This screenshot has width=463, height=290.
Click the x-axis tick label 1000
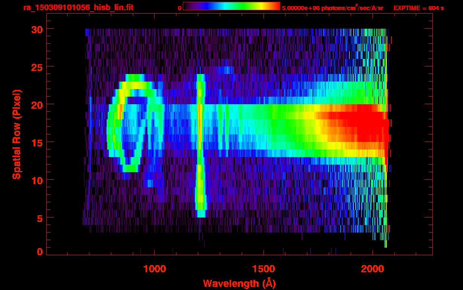tap(154, 268)
